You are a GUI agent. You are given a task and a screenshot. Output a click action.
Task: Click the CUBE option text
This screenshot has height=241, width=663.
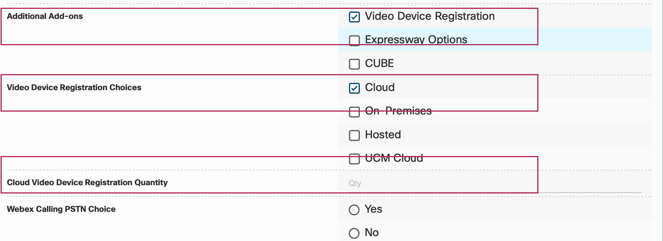tap(379, 64)
